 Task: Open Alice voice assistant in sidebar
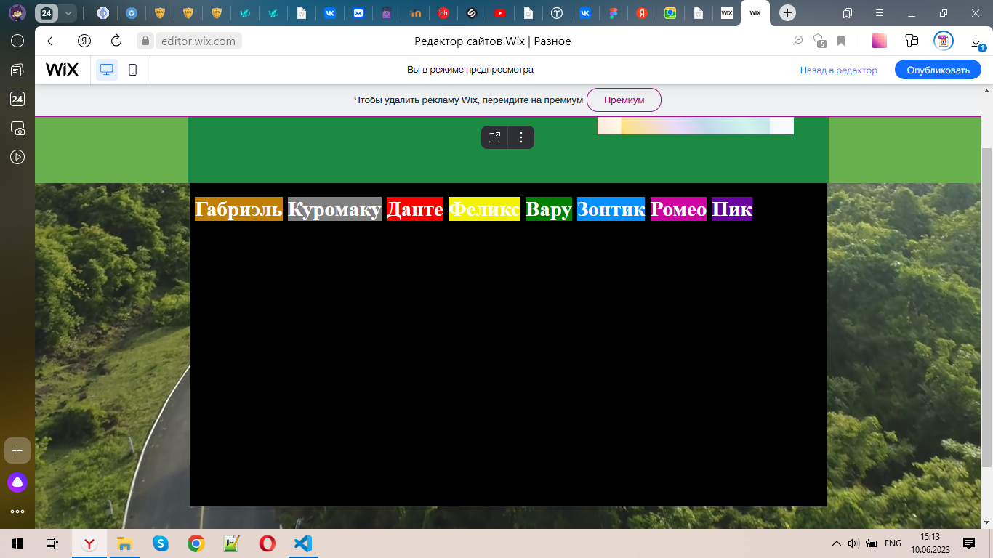[17, 482]
